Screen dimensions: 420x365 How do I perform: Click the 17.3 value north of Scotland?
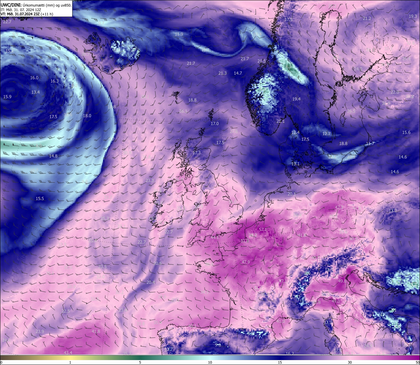click(x=196, y=153)
